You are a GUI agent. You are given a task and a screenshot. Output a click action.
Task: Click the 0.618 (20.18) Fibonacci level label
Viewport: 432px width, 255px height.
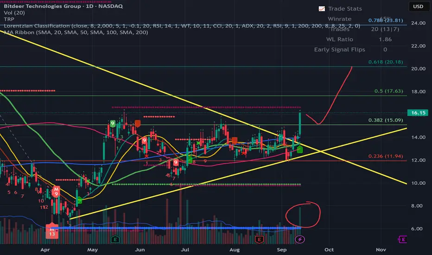(386, 62)
